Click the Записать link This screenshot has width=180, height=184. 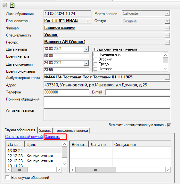pyautogui.click(x=53, y=137)
